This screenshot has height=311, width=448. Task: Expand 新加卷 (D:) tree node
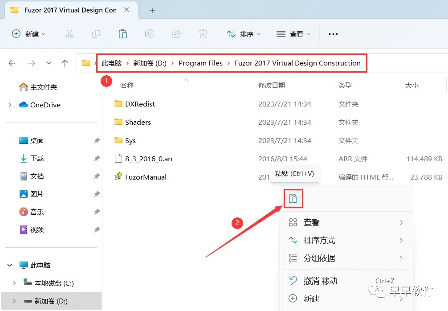[x=14, y=301]
